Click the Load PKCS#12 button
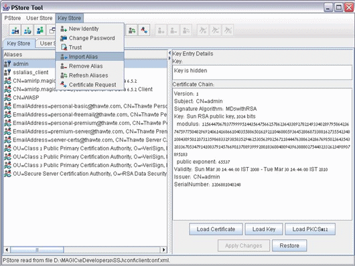 click(310, 229)
